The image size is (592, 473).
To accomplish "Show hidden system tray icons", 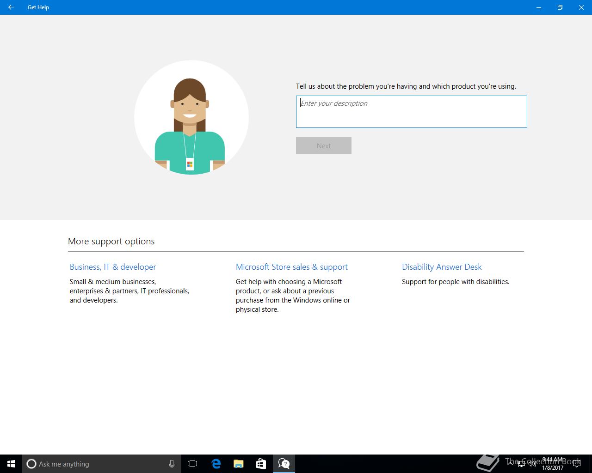I will 510,464.
